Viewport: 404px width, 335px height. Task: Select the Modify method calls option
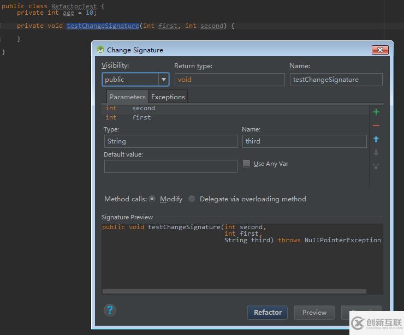152,199
